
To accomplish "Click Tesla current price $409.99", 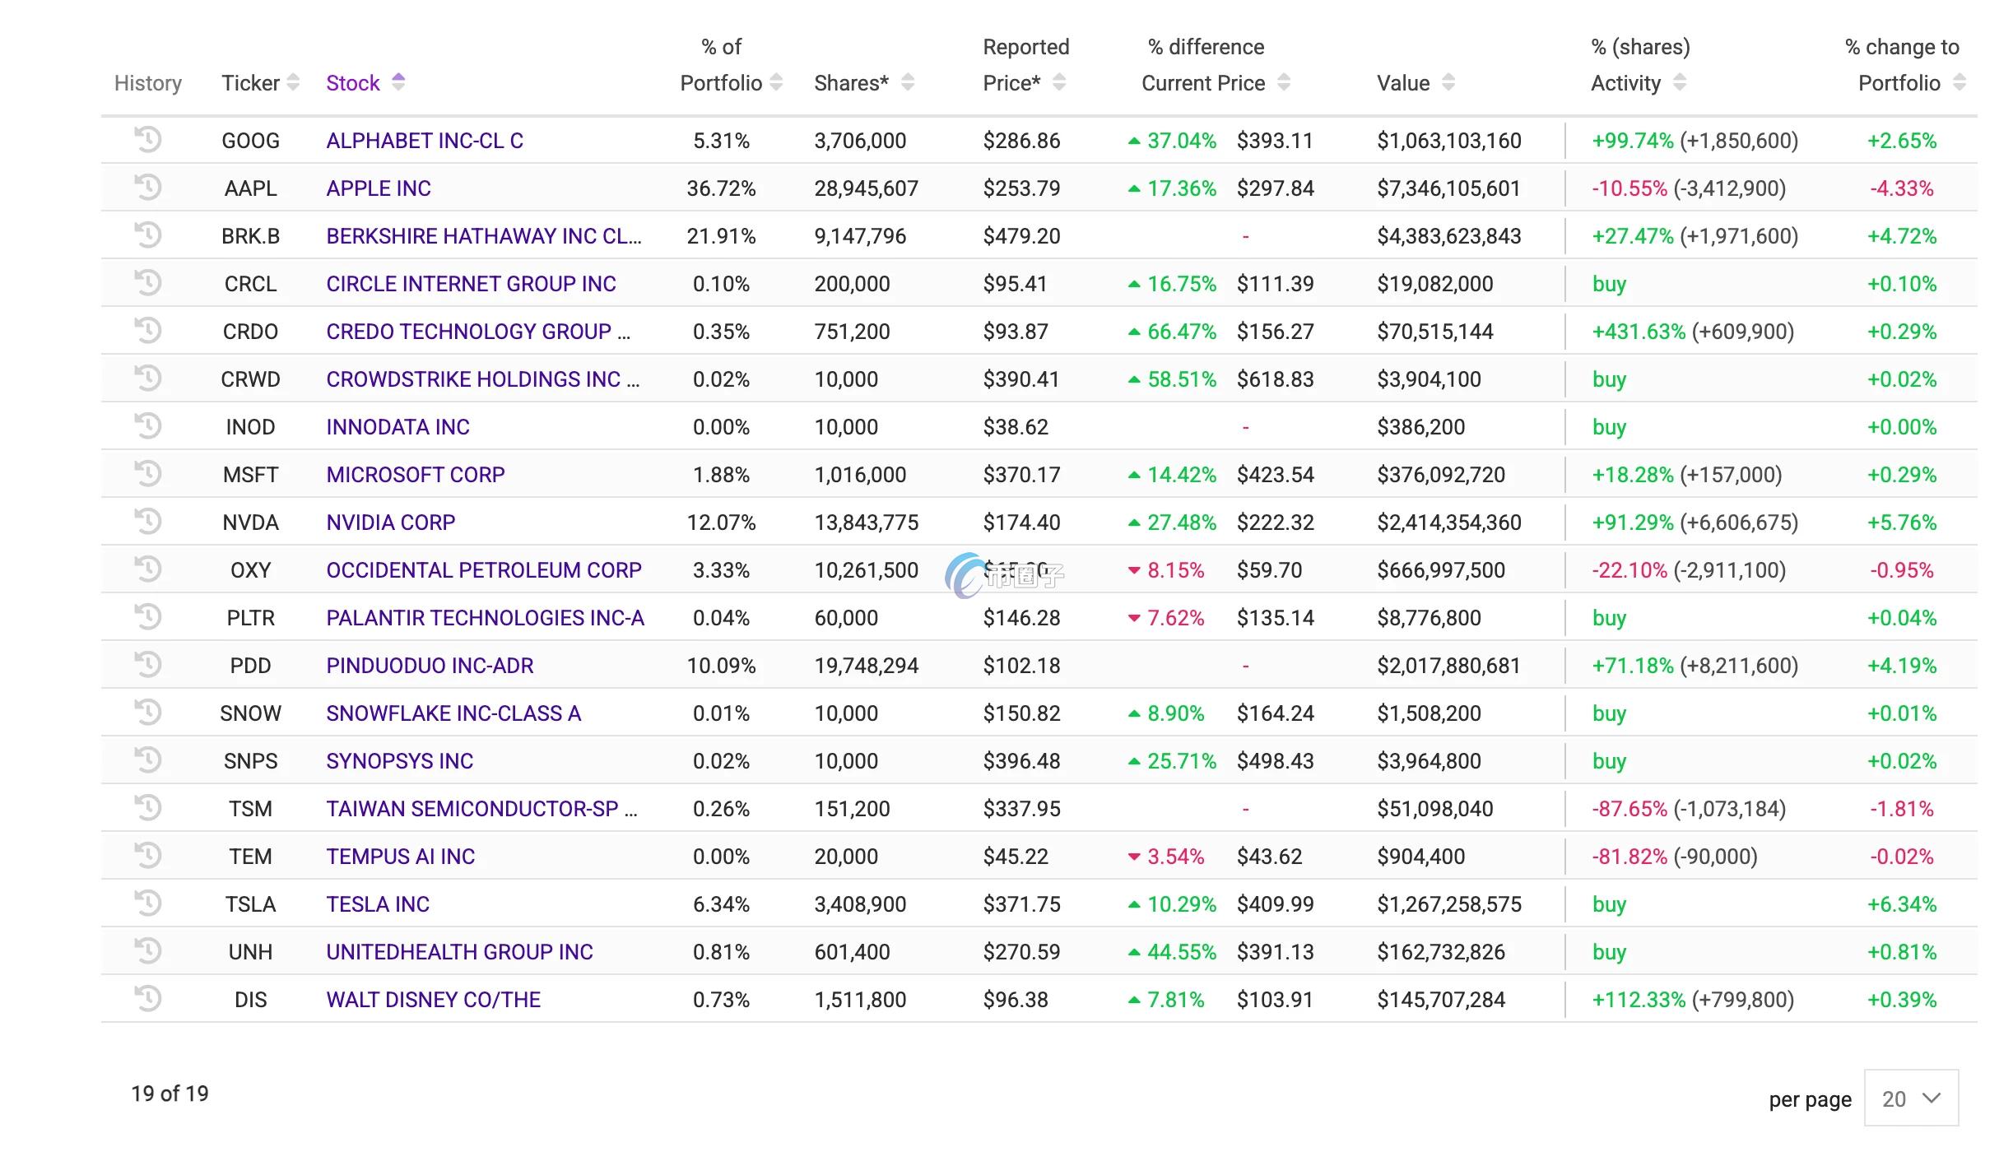I will click(1275, 904).
